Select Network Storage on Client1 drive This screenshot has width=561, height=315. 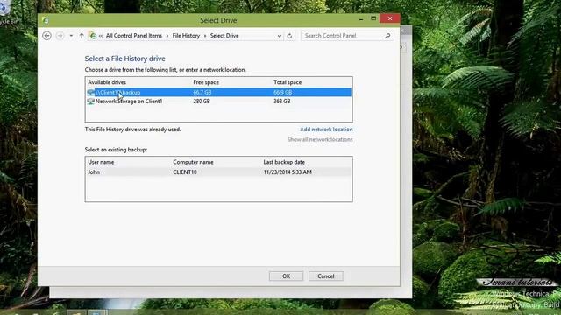218,101
